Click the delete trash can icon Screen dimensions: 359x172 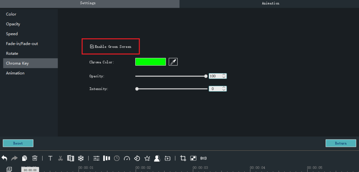(x=35, y=158)
